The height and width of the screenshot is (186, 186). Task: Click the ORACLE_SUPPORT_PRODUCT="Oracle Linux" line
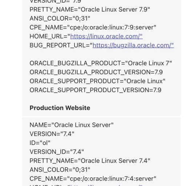pyautogui.click(x=97, y=81)
